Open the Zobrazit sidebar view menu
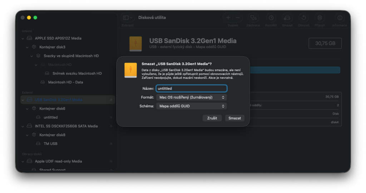366x193 pixels. 127,18
